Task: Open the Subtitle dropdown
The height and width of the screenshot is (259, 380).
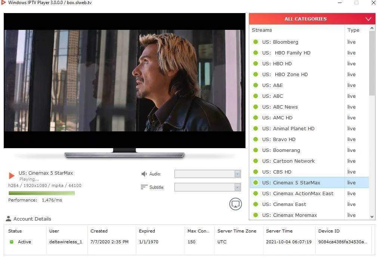Action: click(208, 187)
